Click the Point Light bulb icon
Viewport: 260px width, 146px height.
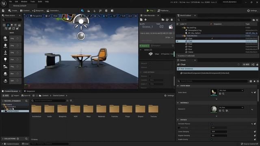(5, 60)
